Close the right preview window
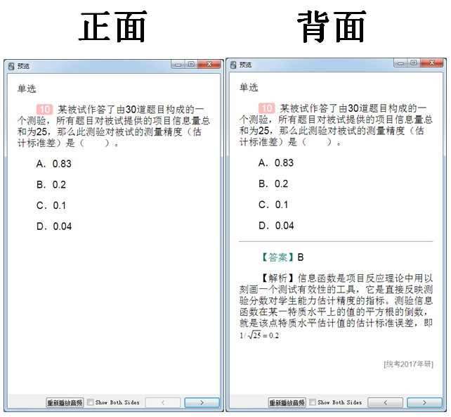The image size is (451, 417). pos(432,63)
